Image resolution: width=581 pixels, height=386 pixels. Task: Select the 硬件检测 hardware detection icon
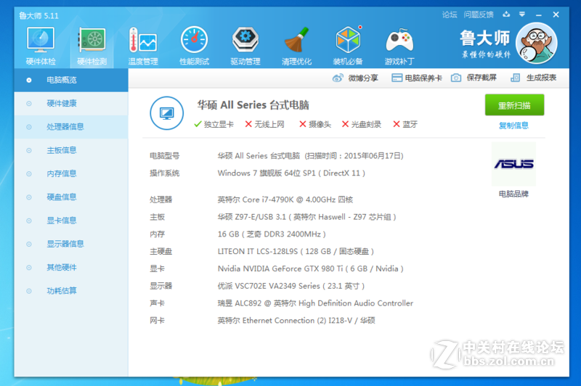click(x=92, y=46)
